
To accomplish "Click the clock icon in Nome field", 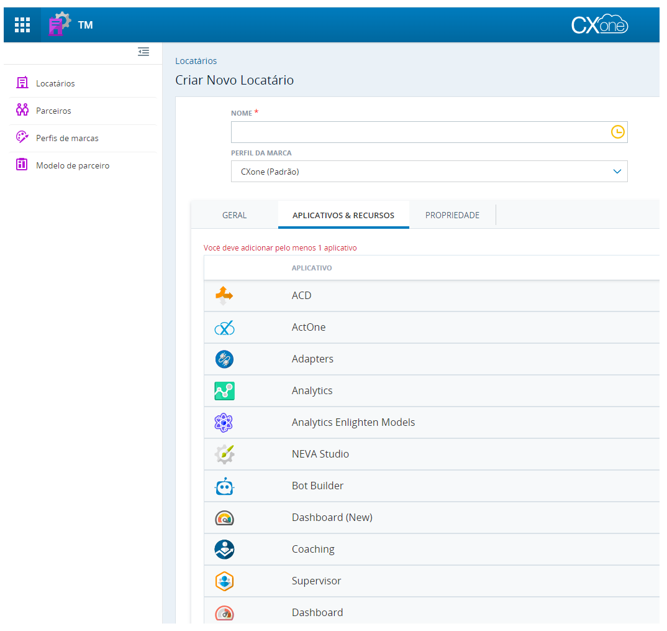I will 618,132.
